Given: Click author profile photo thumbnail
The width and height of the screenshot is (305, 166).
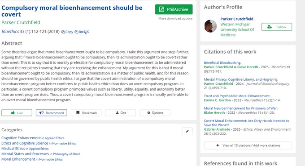Looking at the screenshot, I should click(x=210, y=26).
